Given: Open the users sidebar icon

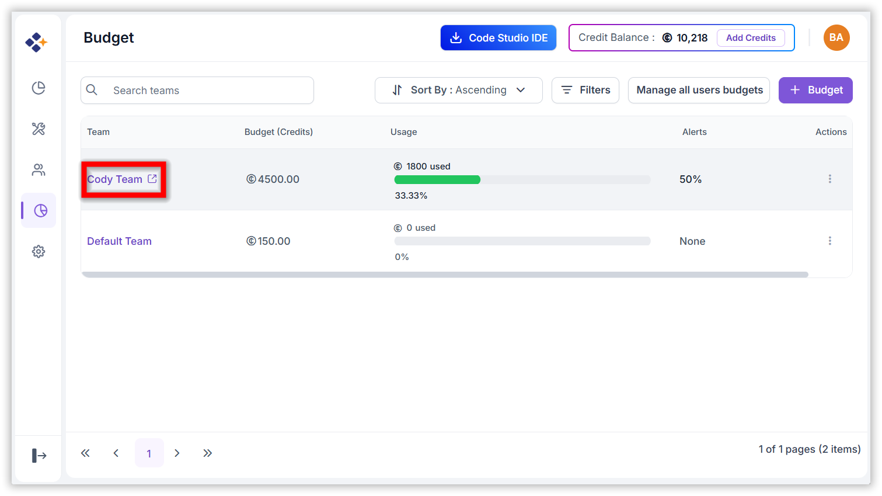Looking at the screenshot, I should click(x=39, y=170).
